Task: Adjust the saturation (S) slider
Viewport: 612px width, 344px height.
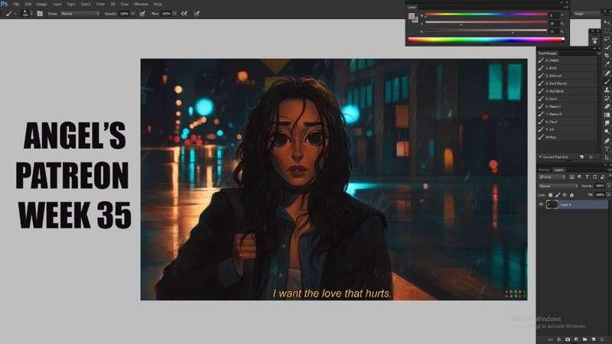Action: pos(486,23)
